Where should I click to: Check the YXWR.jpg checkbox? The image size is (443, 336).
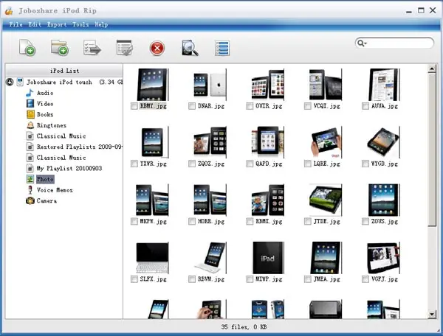pyautogui.click(x=134, y=164)
